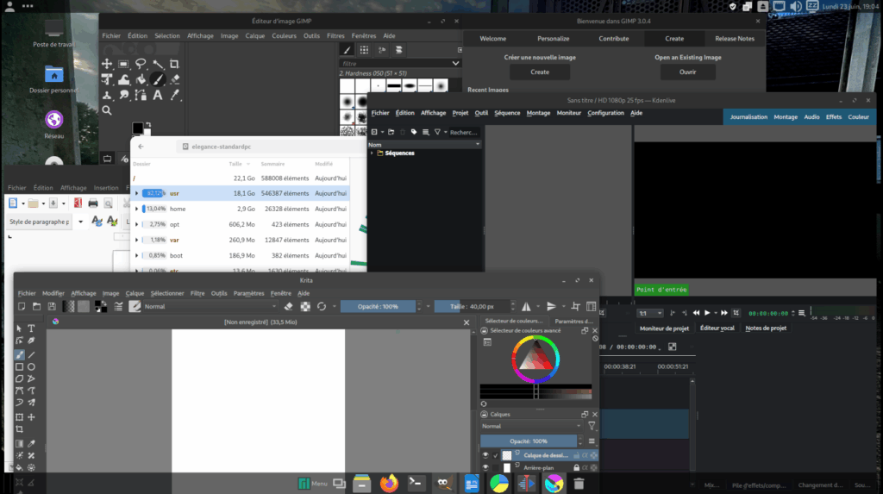Select GIMP Free Select lasso tool
Screen dimensions: 883x494
point(141,64)
